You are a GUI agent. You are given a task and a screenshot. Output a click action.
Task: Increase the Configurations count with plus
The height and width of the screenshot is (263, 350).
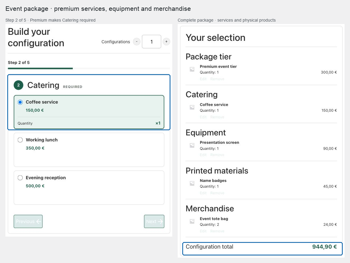click(x=166, y=42)
